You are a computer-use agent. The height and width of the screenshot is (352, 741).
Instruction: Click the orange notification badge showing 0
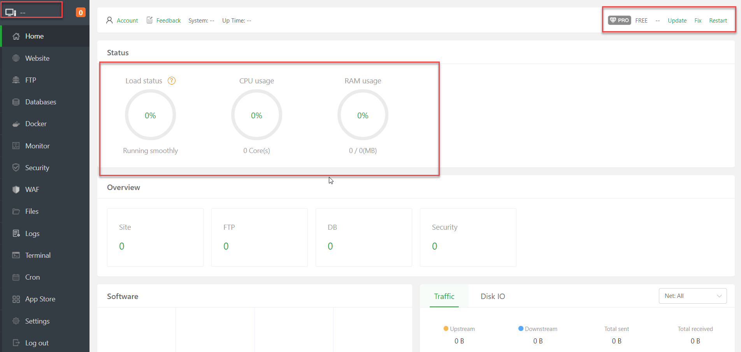tap(81, 12)
